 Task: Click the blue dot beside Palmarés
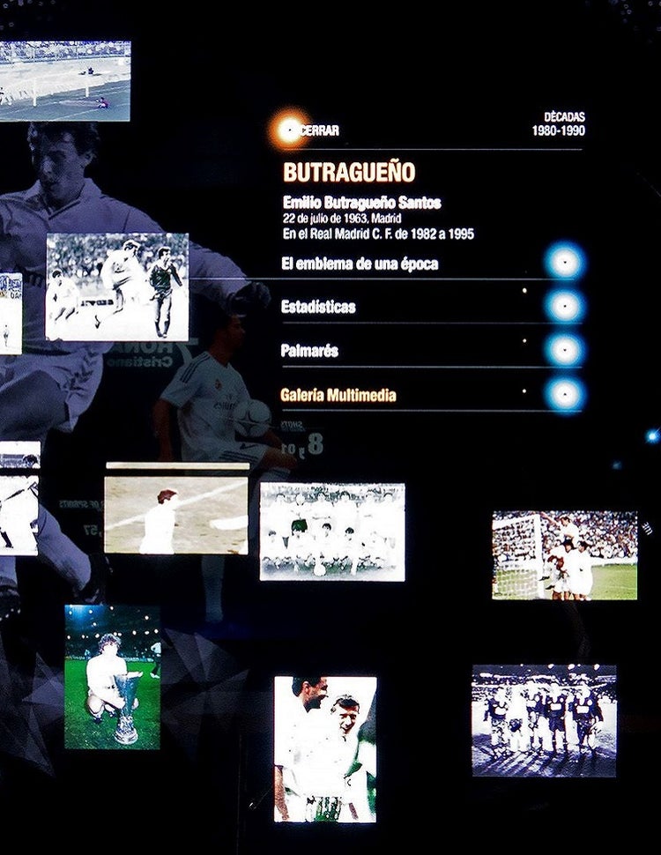(563, 350)
